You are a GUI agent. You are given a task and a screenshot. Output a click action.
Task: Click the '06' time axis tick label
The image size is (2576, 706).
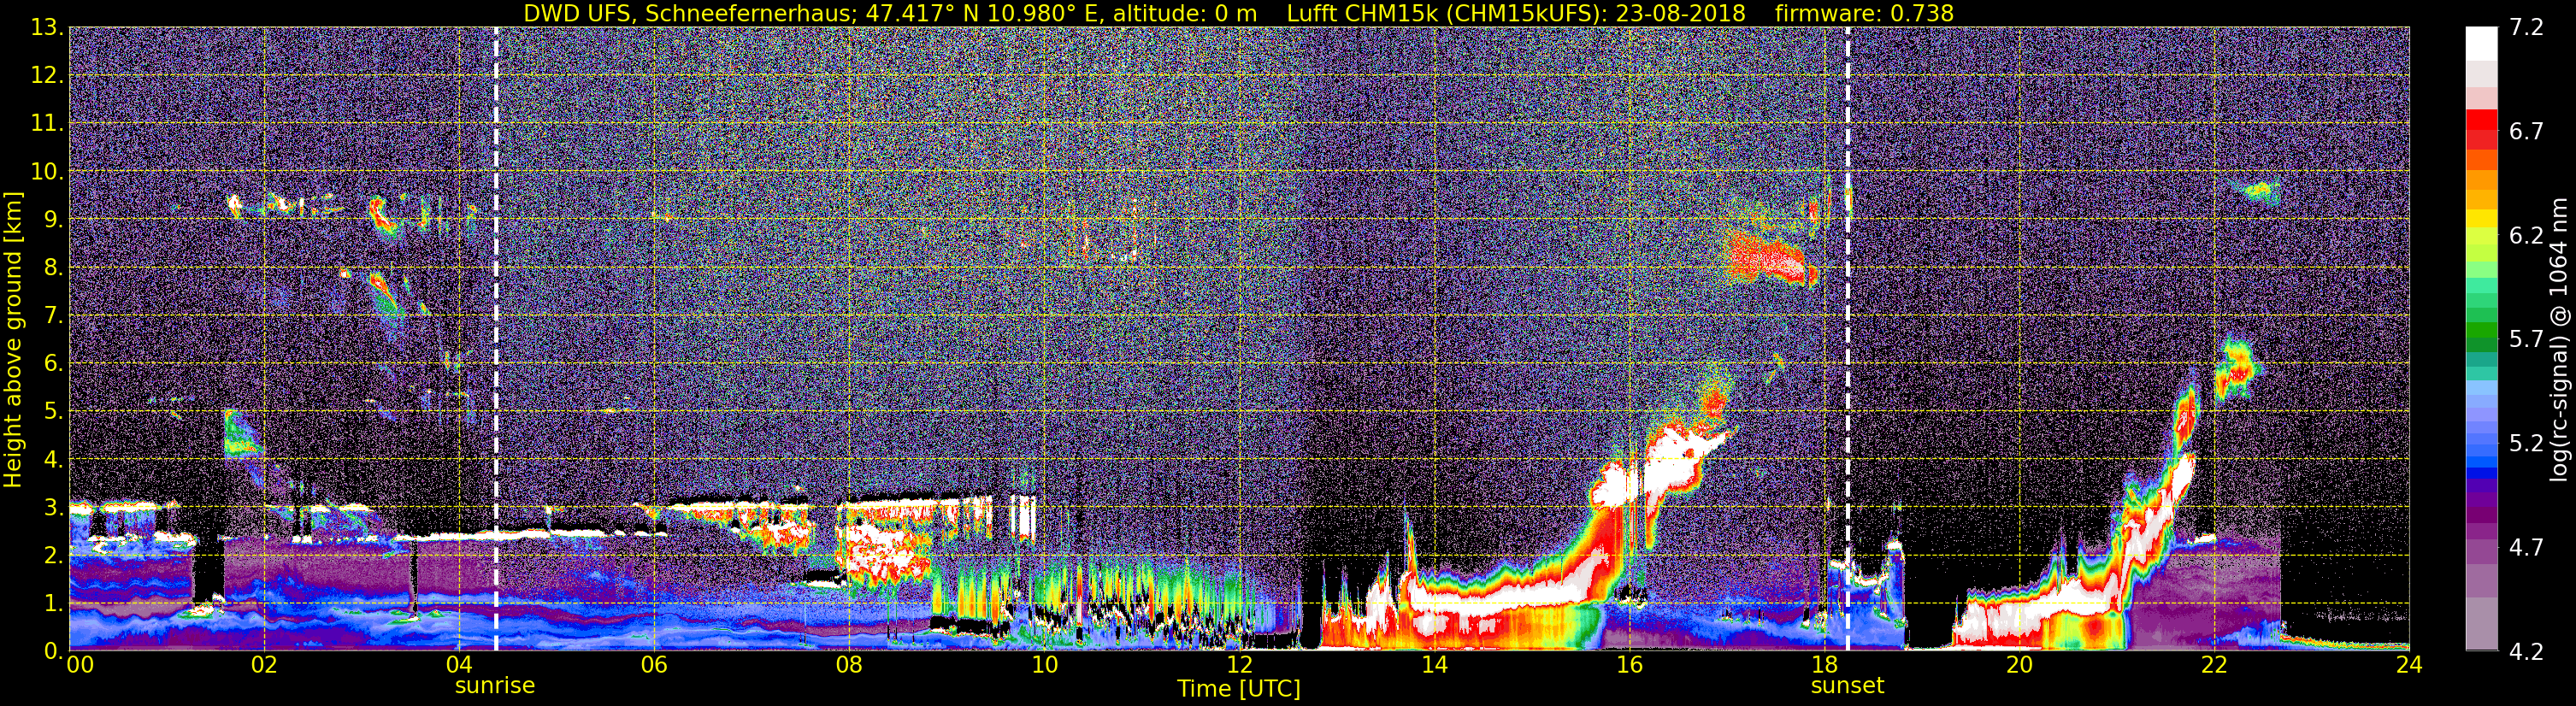[x=654, y=666]
